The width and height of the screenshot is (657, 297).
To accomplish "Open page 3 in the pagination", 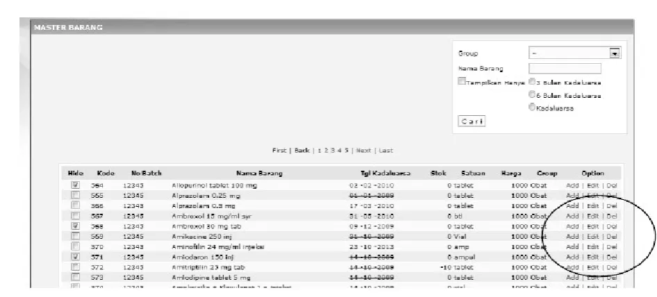I will (x=333, y=151).
